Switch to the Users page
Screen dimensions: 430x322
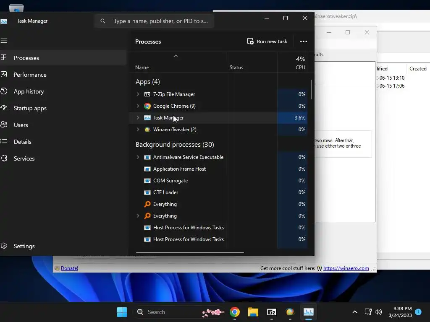coord(63,125)
